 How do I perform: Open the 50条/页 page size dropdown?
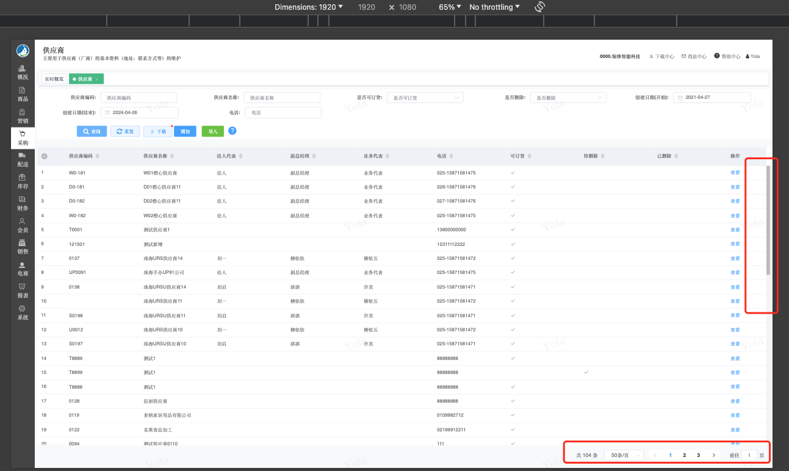click(623, 455)
